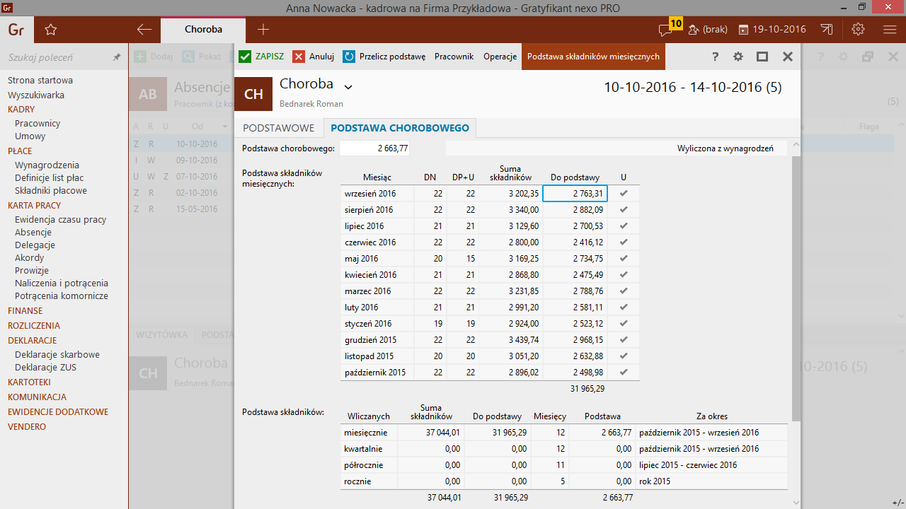Open Składniki płacowe in sidebar
Viewport: 906px width, 509px height.
pos(51,190)
